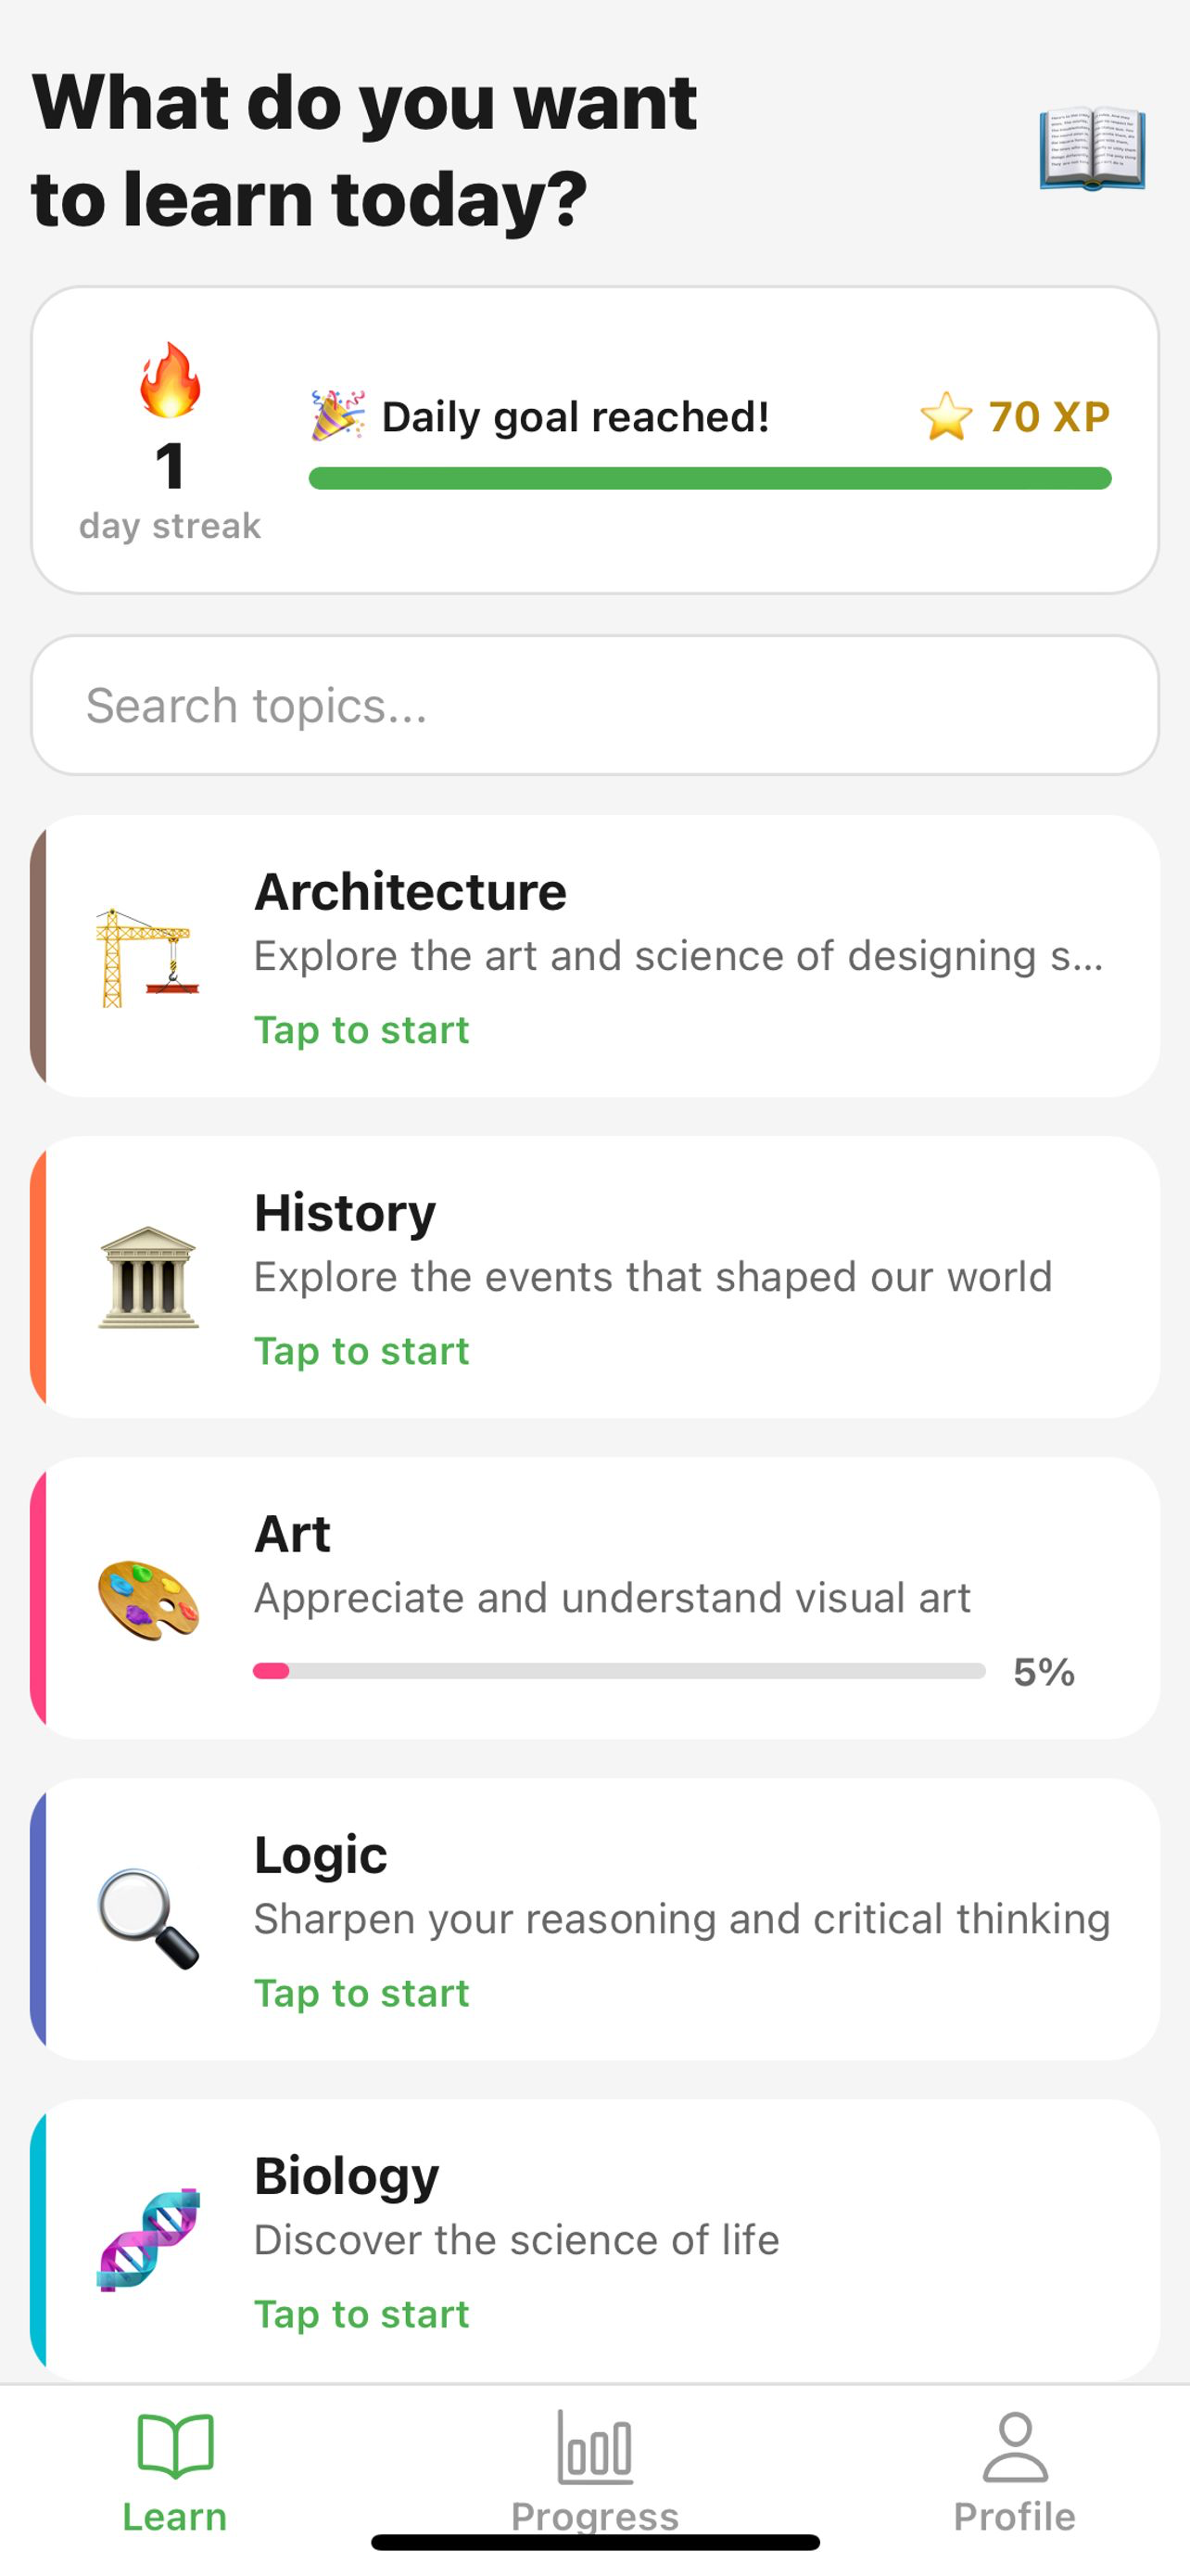Tap to start under Biology
This screenshot has height=2576, width=1190.
361,2314
